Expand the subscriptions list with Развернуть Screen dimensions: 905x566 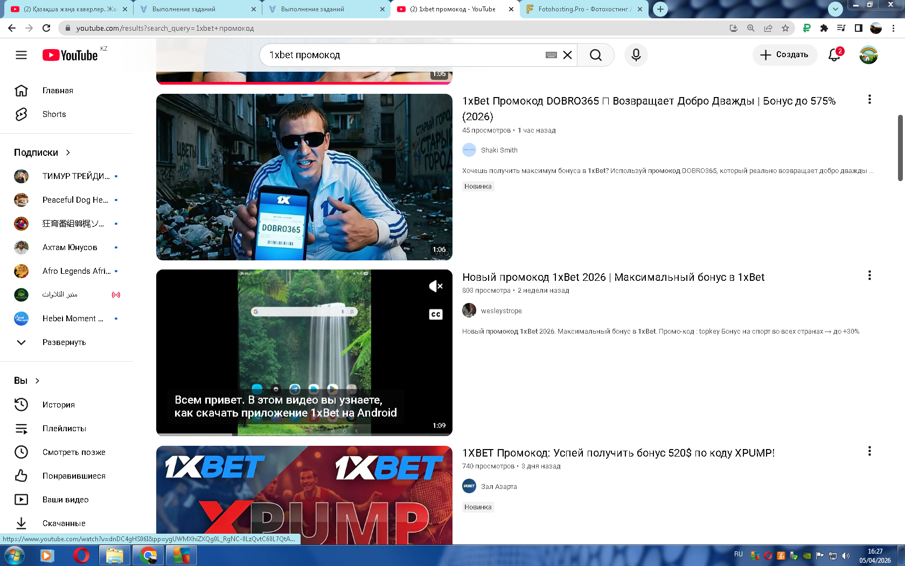[x=64, y=342]
